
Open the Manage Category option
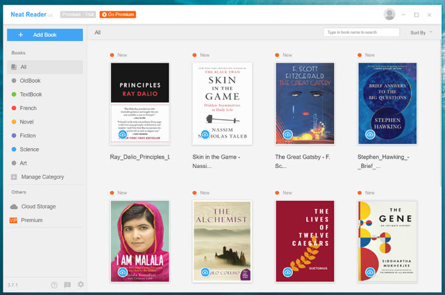pos(42,177)
